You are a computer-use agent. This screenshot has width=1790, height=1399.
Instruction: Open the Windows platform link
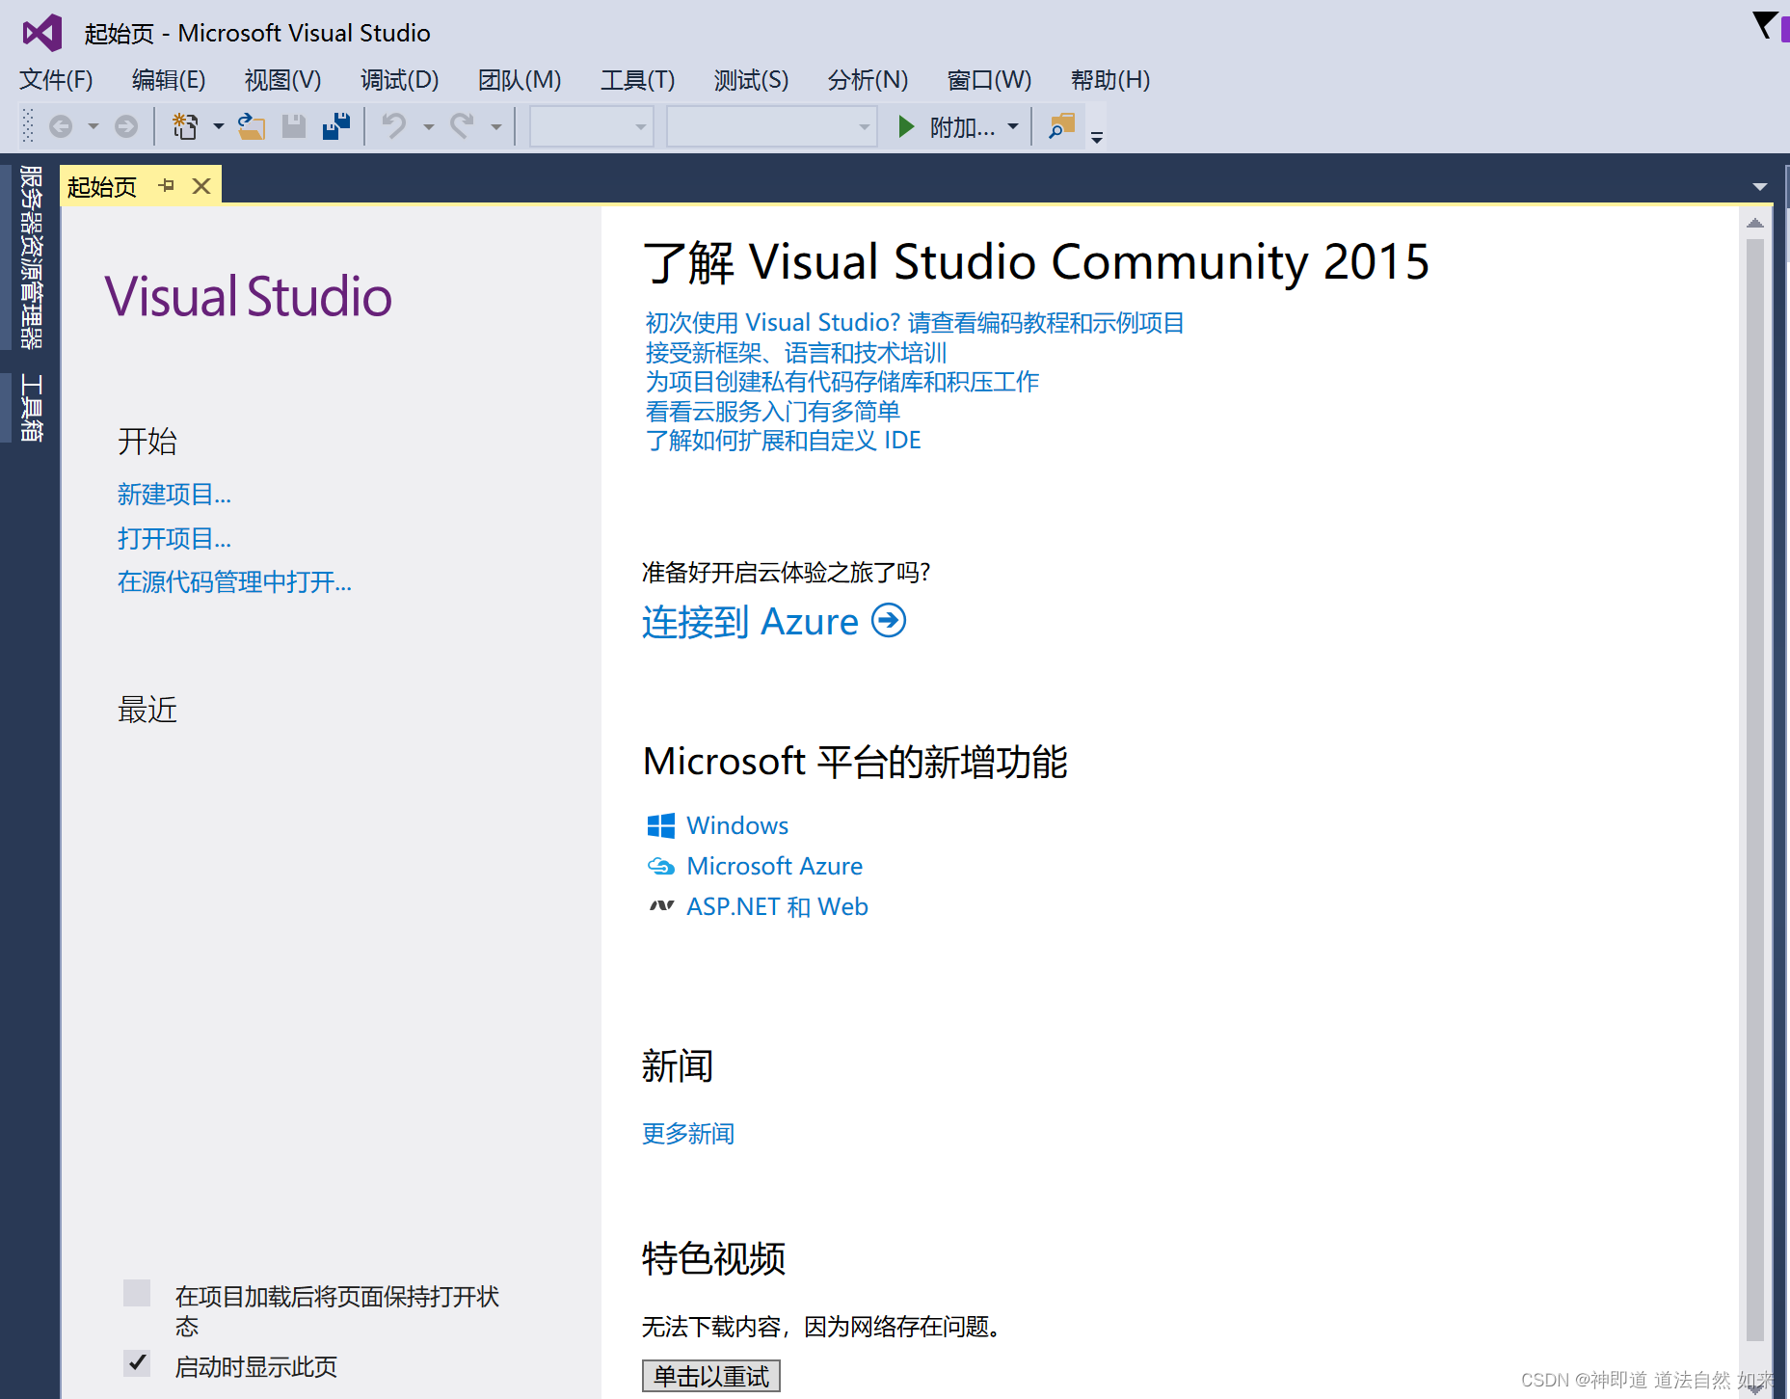coord(737,825)
